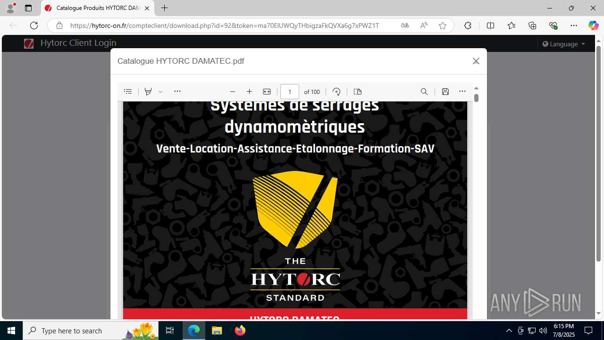Open the page translate options
Screen dimensions: 604x340
pyautogui.click(x=405, y=25)
